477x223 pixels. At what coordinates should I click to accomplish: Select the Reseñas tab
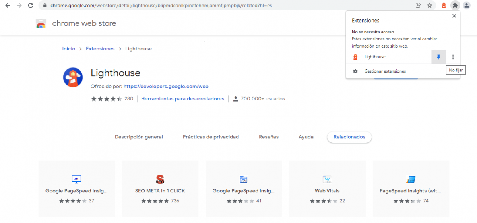tap(269, 137)
